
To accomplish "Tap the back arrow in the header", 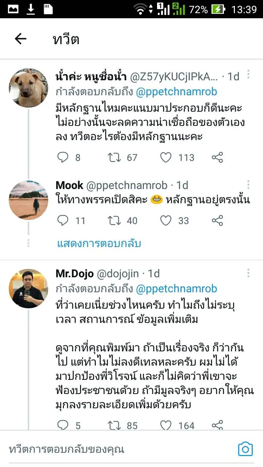I will [20, 39].
